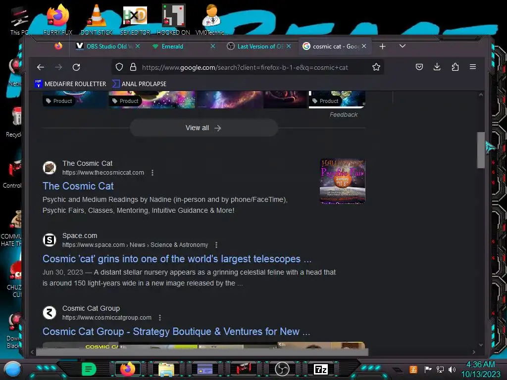The width and height of the screenshot is (507, 380).
Task: Open the Extensions puzzle icon
Action: click(x=455, y=67)
